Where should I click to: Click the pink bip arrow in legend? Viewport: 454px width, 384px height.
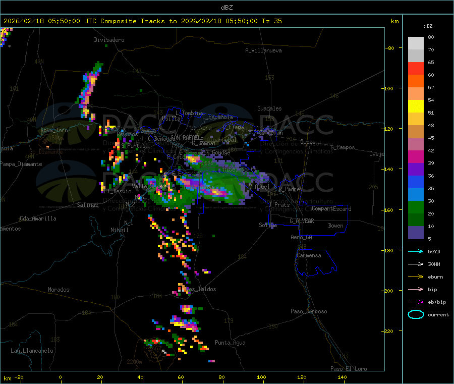(x=416, y=289)
